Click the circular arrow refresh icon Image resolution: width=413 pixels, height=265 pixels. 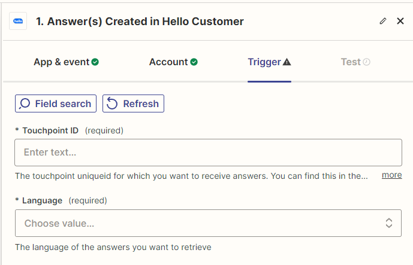point(112,103)
